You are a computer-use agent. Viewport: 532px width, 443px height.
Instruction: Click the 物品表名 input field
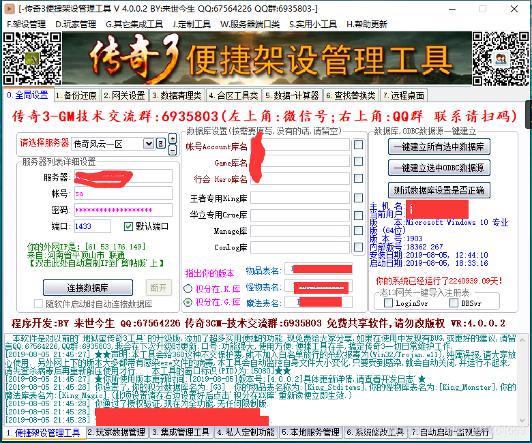[x=319, y=269]
